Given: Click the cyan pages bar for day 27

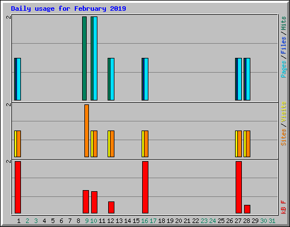Looking at the screenshot, I should [240, 79].
